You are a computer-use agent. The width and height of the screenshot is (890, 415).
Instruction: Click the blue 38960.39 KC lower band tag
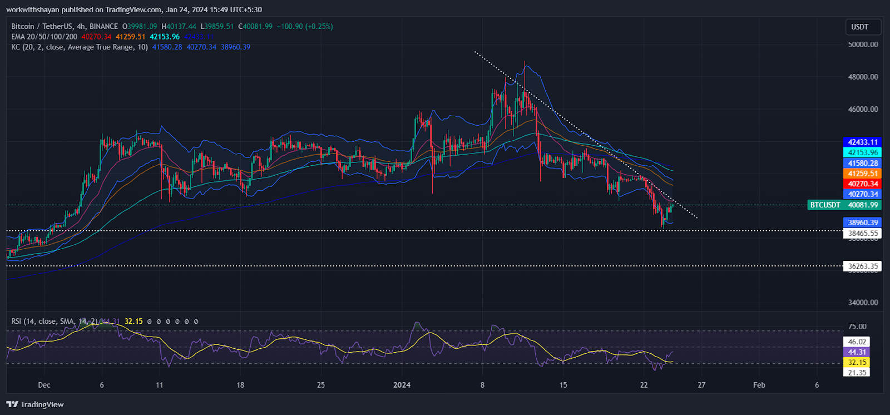(862, 223)
